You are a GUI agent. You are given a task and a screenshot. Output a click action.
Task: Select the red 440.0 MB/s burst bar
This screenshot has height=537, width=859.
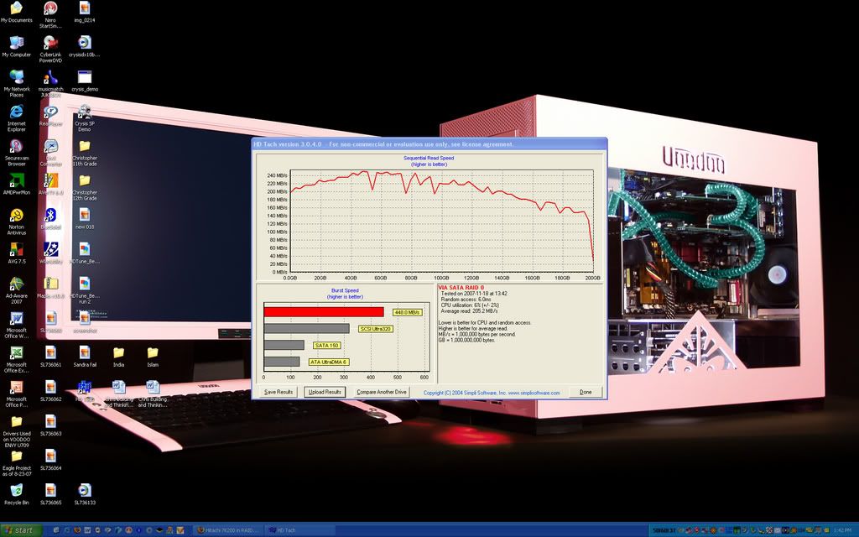324,312
